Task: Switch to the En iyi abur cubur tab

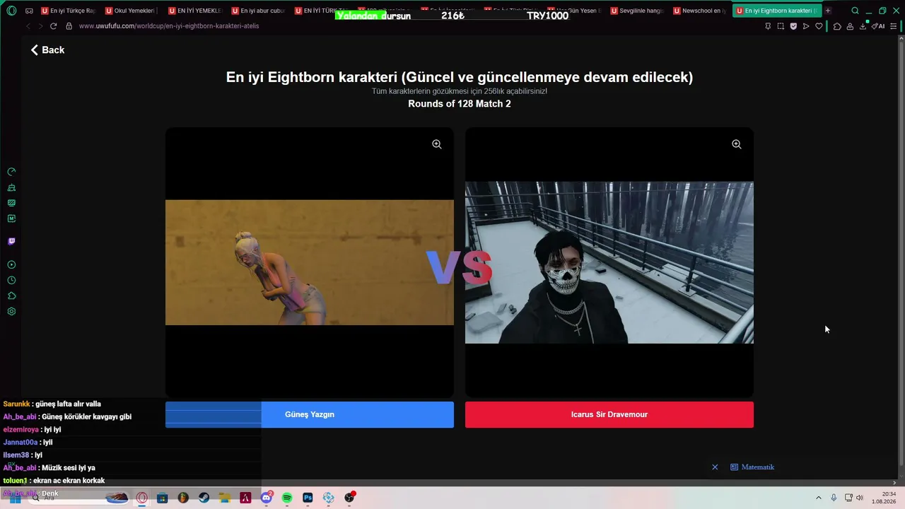Action: [x=258, y=11]
